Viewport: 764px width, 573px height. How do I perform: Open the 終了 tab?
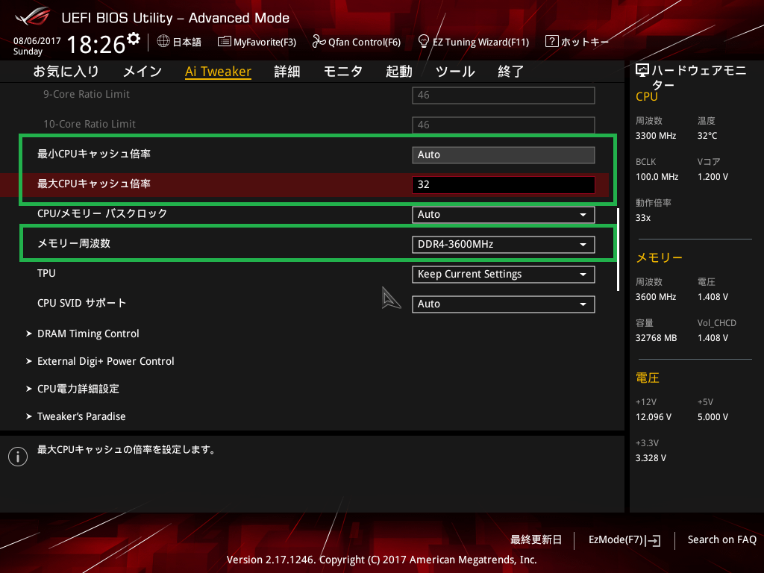[x=510, y=72]
